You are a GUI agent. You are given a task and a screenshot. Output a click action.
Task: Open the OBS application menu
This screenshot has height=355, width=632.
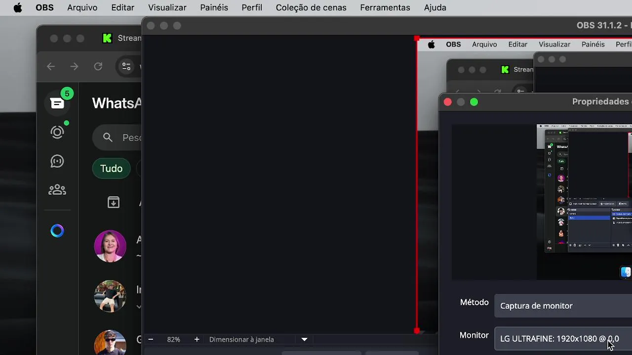pyautogui.click(x=44, y=8)
